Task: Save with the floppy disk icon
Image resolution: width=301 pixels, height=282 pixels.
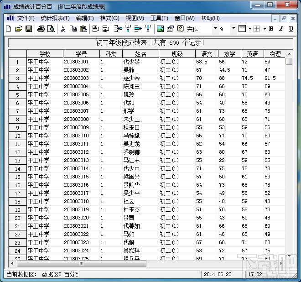Action: click(29, 29)
